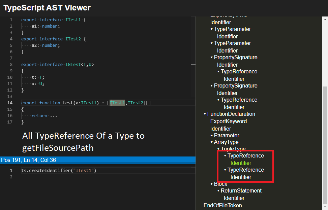Select the first PropertySignature node
The height and width of the screenshot is (210, 328).
tap(236, 57)
